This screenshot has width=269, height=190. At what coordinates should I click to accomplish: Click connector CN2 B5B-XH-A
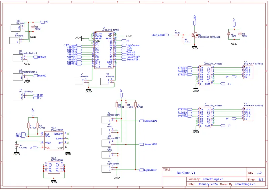coord(248,114)
